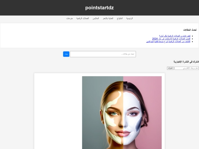The height and width of the screenshot is (149, 199).
Task: Click the article search input field
Action: [103, 54]
